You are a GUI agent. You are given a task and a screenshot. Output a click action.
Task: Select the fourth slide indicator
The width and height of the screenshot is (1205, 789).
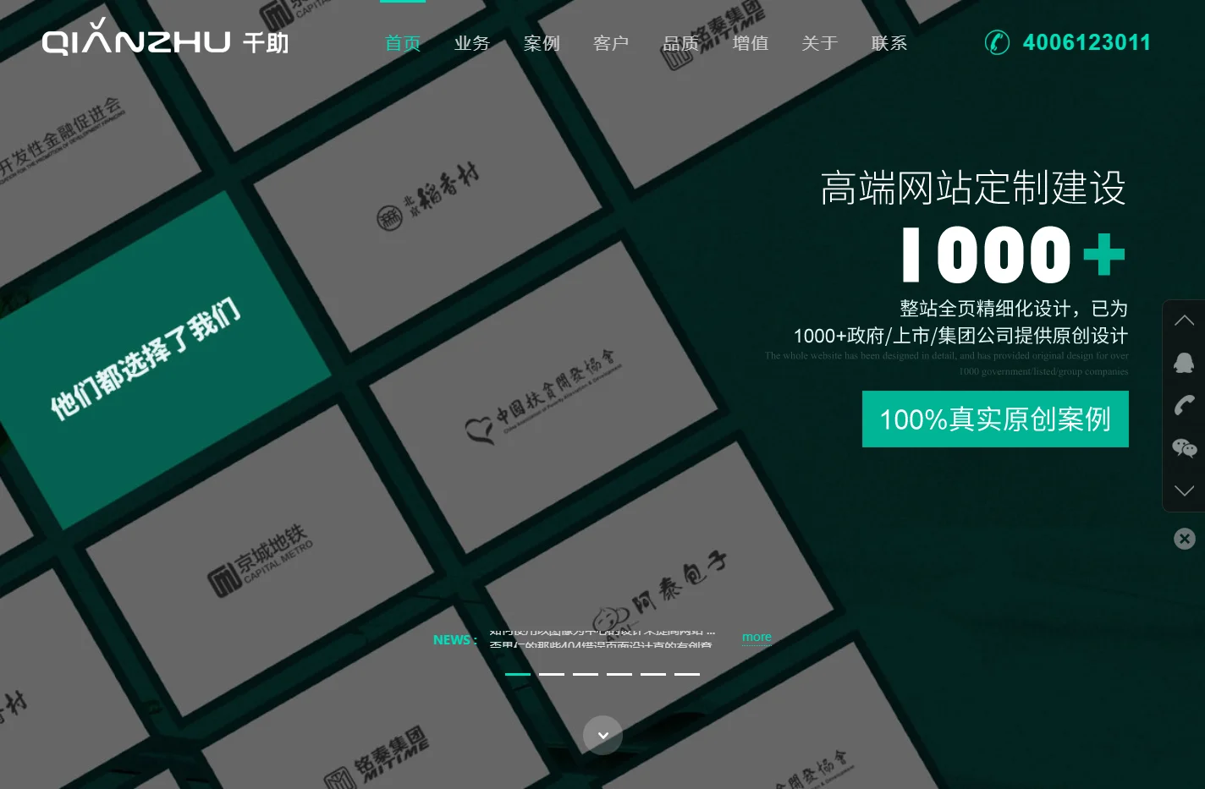(619, 674)
